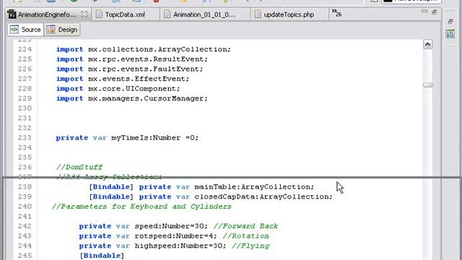Click the 'import mx.core.UIComponent;' line
This screenshot has width=462, height=260.
click(x=118, y=88)
